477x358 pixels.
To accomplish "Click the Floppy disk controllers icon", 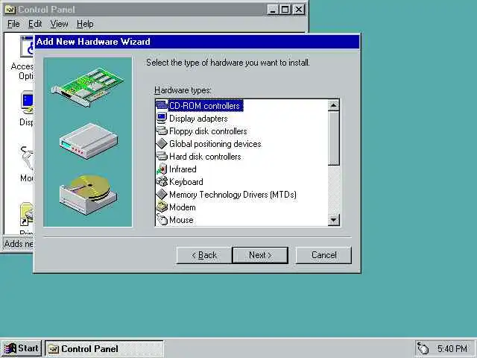I will click(162, 131).
